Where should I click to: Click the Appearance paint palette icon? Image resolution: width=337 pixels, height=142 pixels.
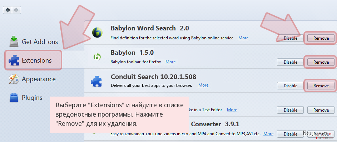tap(14, 79)
